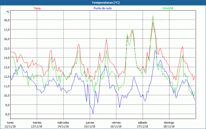Click the 'jueves' day label
Screen dimensions: 206x129
pos(90,123)
